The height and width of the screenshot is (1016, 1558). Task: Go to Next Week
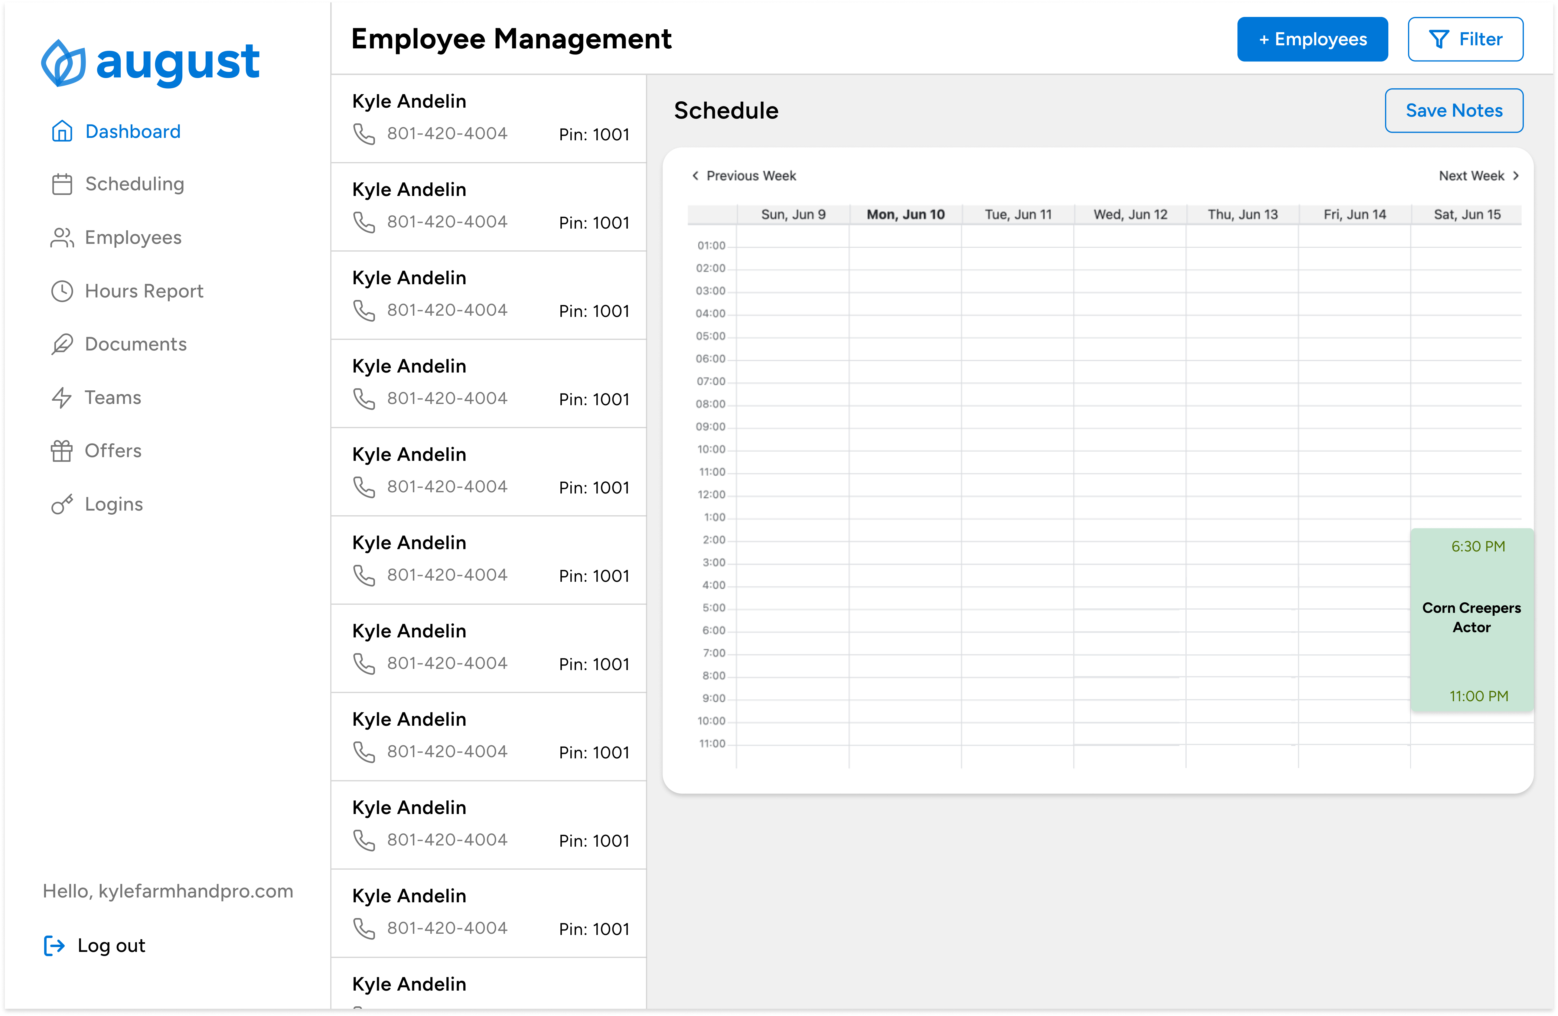pyautogui.click(x=1479, y=175)
